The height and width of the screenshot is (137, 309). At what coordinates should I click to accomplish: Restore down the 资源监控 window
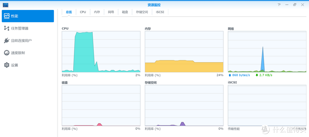point(295,5)
